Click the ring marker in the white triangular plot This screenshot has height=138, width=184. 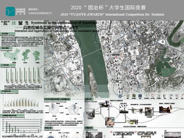(x=163, y=42)
